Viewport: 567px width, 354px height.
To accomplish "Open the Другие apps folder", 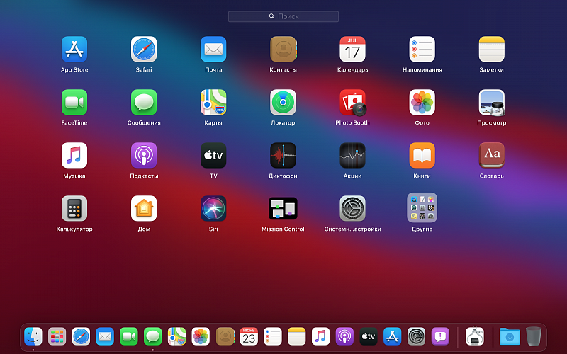I will (x=422, y=208).
